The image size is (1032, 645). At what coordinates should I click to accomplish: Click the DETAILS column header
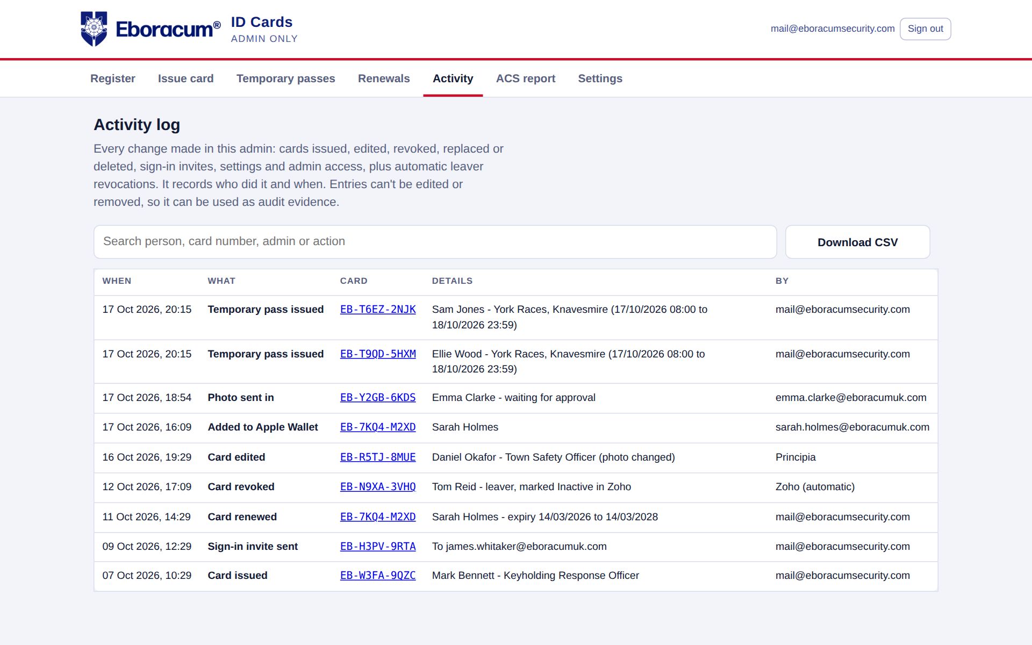[x=452, y=281]
